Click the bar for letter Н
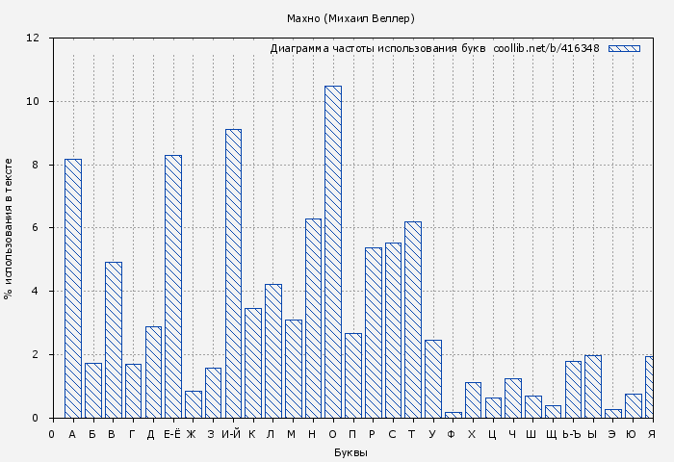The width and height of the screenshot is (674, 462). pyautogui.click(x=313, y=318)
